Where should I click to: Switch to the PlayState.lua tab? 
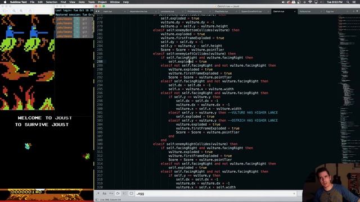point(222,11)
